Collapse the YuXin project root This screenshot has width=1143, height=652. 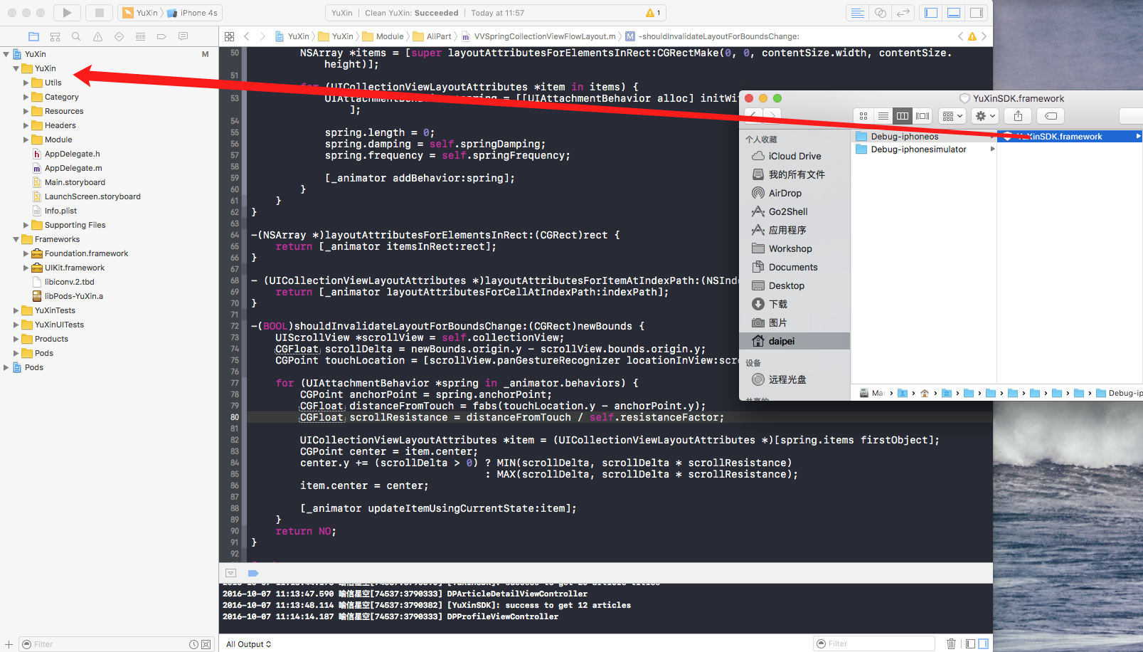(x=6, y=54)
